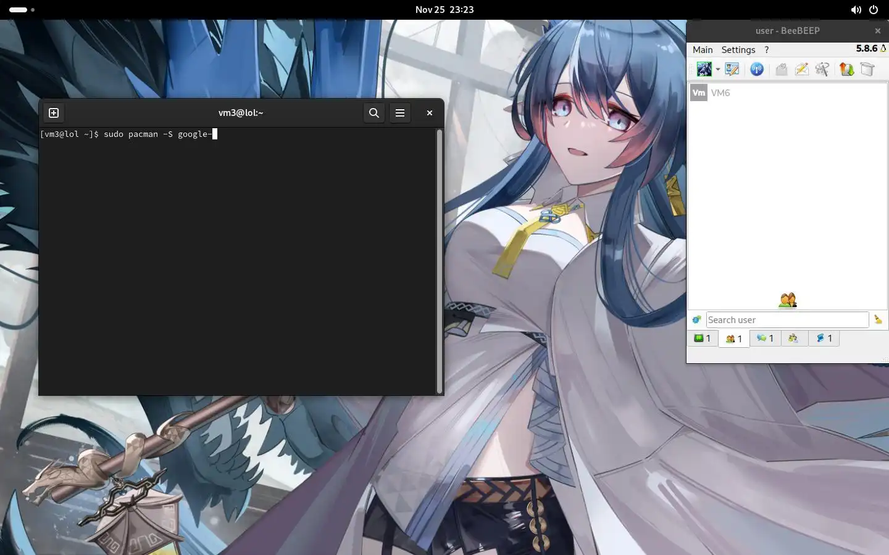The image size is (889, 555).
Task: Click the users and tools icon
Action: point(822,69)
